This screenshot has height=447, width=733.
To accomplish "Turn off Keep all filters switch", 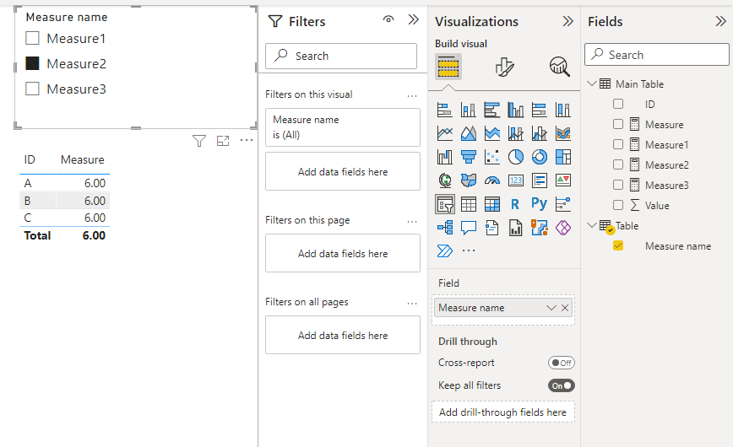I will point(562,385).
